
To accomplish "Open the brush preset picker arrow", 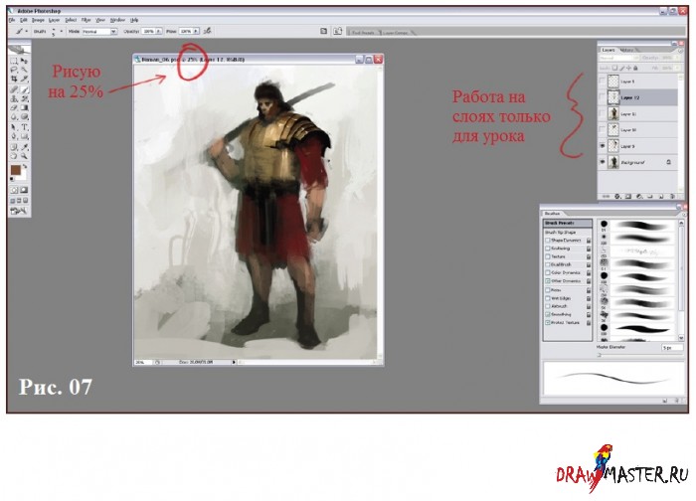I will coord(62,31).
